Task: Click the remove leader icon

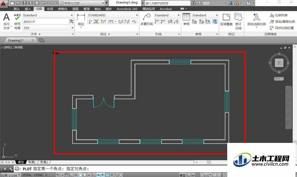Action: pos(163,22)
